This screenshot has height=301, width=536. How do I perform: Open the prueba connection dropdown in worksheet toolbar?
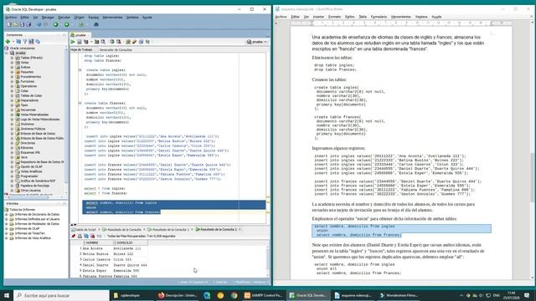tap(257, 42)
